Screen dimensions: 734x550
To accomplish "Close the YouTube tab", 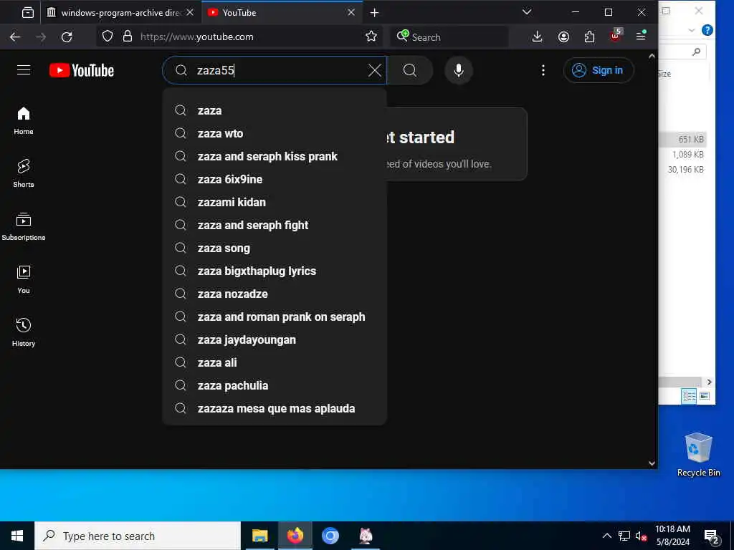I will click(351, 13).
